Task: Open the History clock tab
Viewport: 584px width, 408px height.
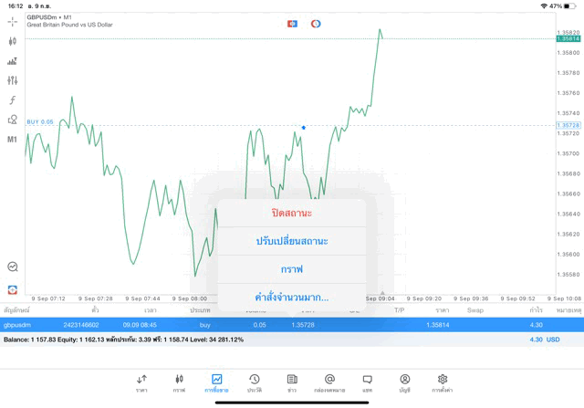Action: (x=254, y=382)
